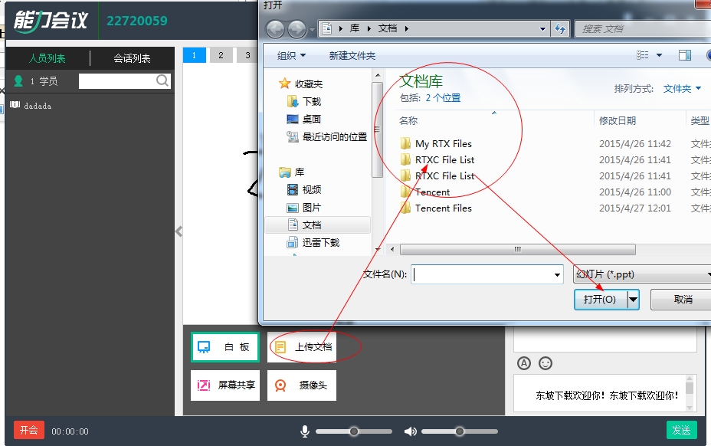Open the emoji smiley picker

(545, 363)
